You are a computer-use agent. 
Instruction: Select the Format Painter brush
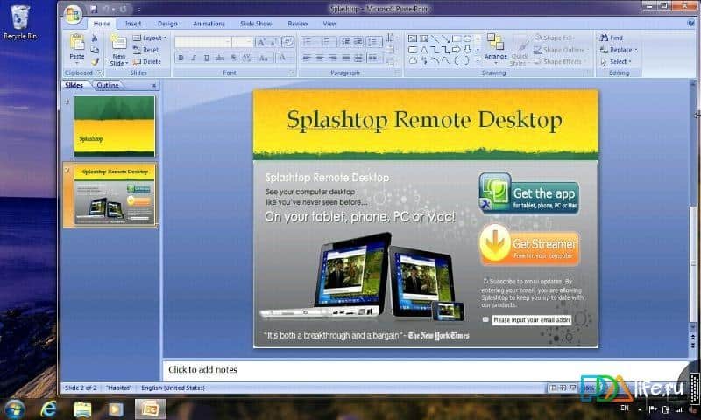pyautogui.click(x=94, y=61)
